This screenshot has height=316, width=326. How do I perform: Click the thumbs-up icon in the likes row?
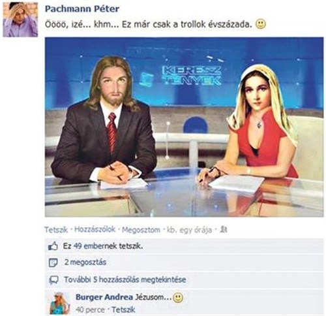(x=53, y=247)
